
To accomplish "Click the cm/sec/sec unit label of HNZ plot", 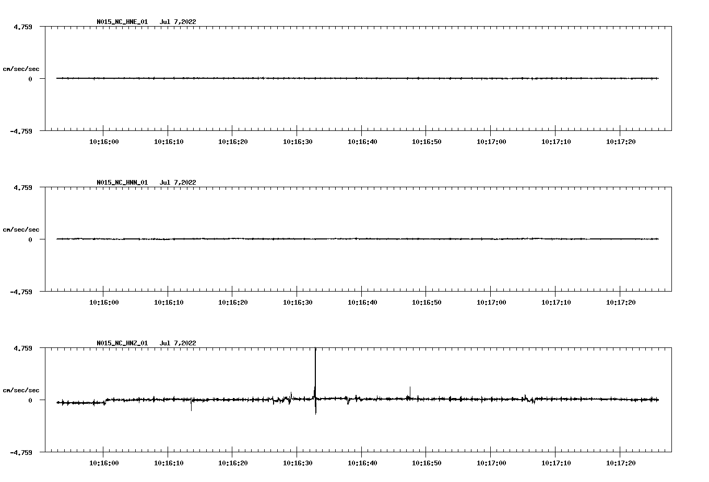I will tap(21, 390).
